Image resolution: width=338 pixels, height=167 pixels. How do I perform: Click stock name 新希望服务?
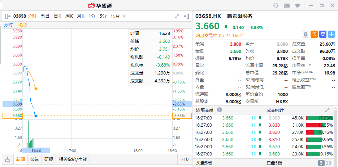239,16
